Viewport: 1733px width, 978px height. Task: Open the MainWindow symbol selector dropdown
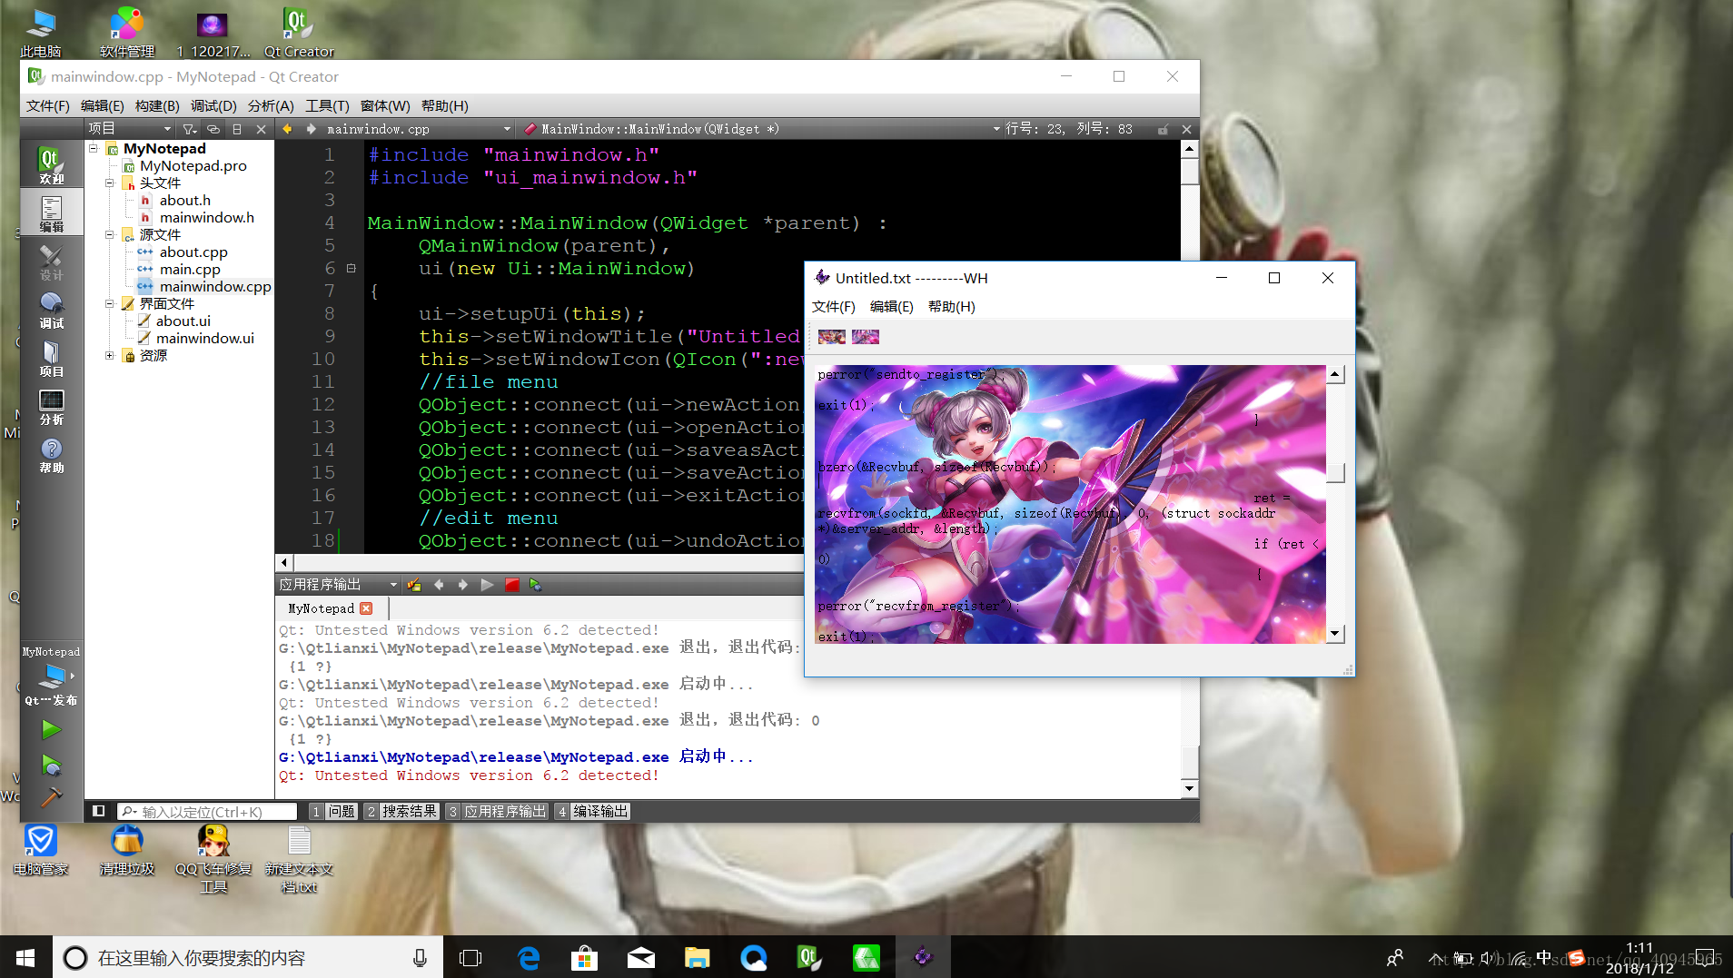(x=762, y=129)
